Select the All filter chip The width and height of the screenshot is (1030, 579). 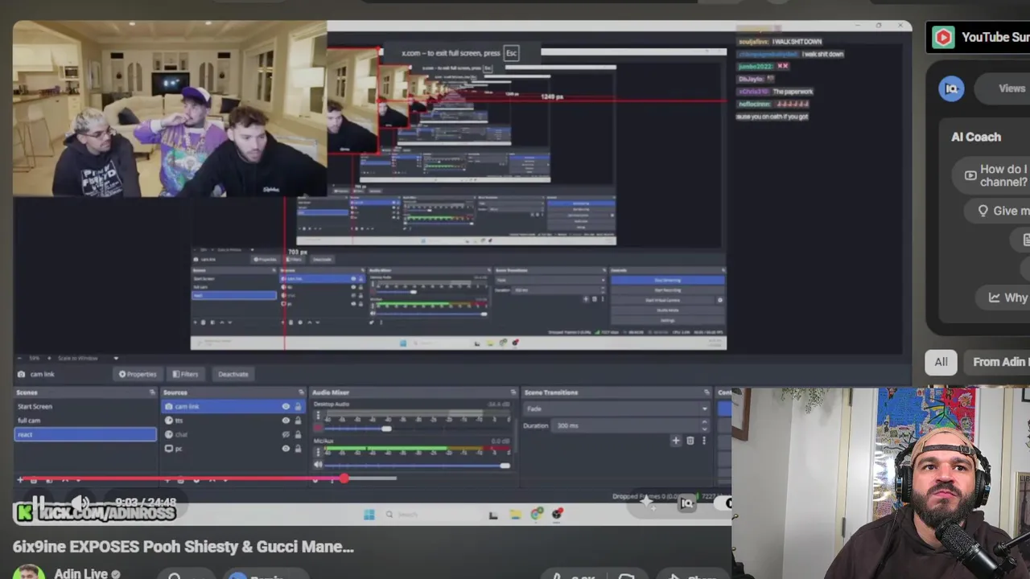click(x=941, y=362)
